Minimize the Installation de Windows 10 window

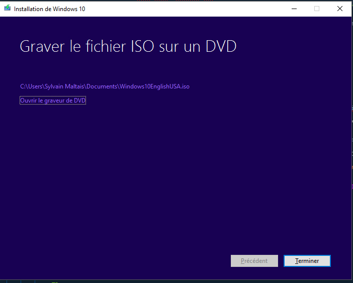pyautogui.click(x=294, y=9)
